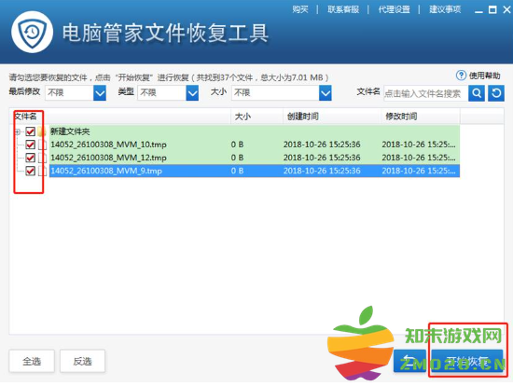Click creation time of MVM_12.tmp row
The height and width of the screenshot is (386, 513).
coord(322,158)
